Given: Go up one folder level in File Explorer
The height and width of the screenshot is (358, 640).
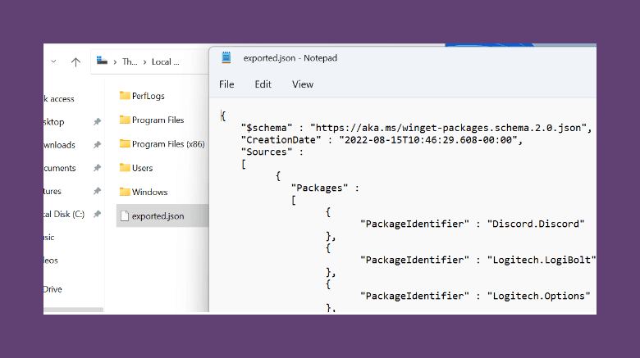Looking at the screenshot, I should [x=75, y=62].
